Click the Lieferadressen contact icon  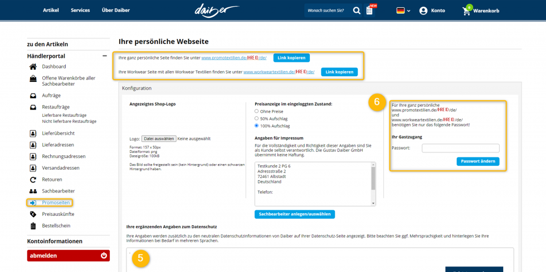33,145
